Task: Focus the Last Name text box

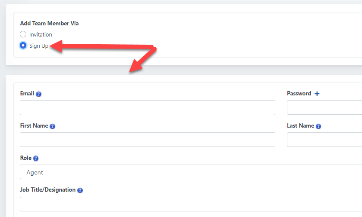Action: click(324, 140)
